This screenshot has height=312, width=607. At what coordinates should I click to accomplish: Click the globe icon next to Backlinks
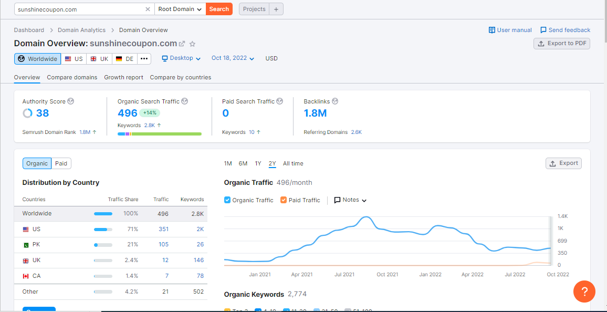(x=335, y=101)
